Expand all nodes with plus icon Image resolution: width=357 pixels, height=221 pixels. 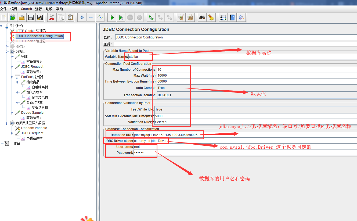click(82, 18)
